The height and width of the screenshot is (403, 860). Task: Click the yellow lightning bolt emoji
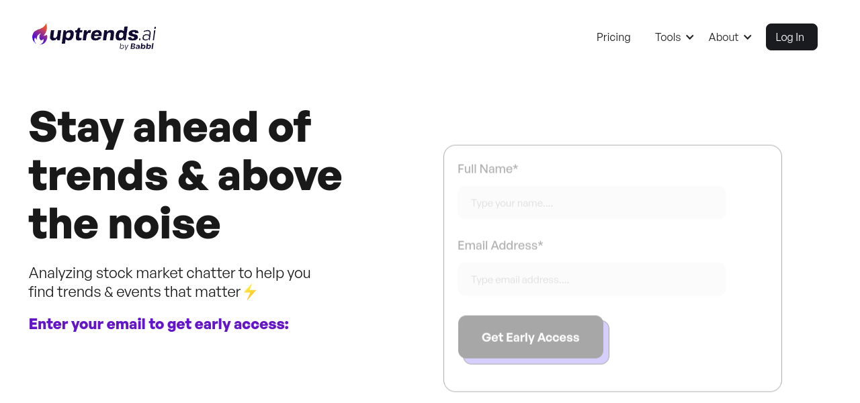point(250,292)
